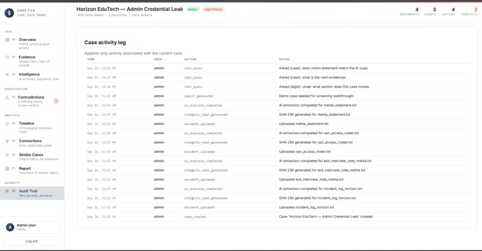Image resolution: width=482 pixels, height=251 pixels.
Task: Click the Case activity log heading
Action: 105,43
